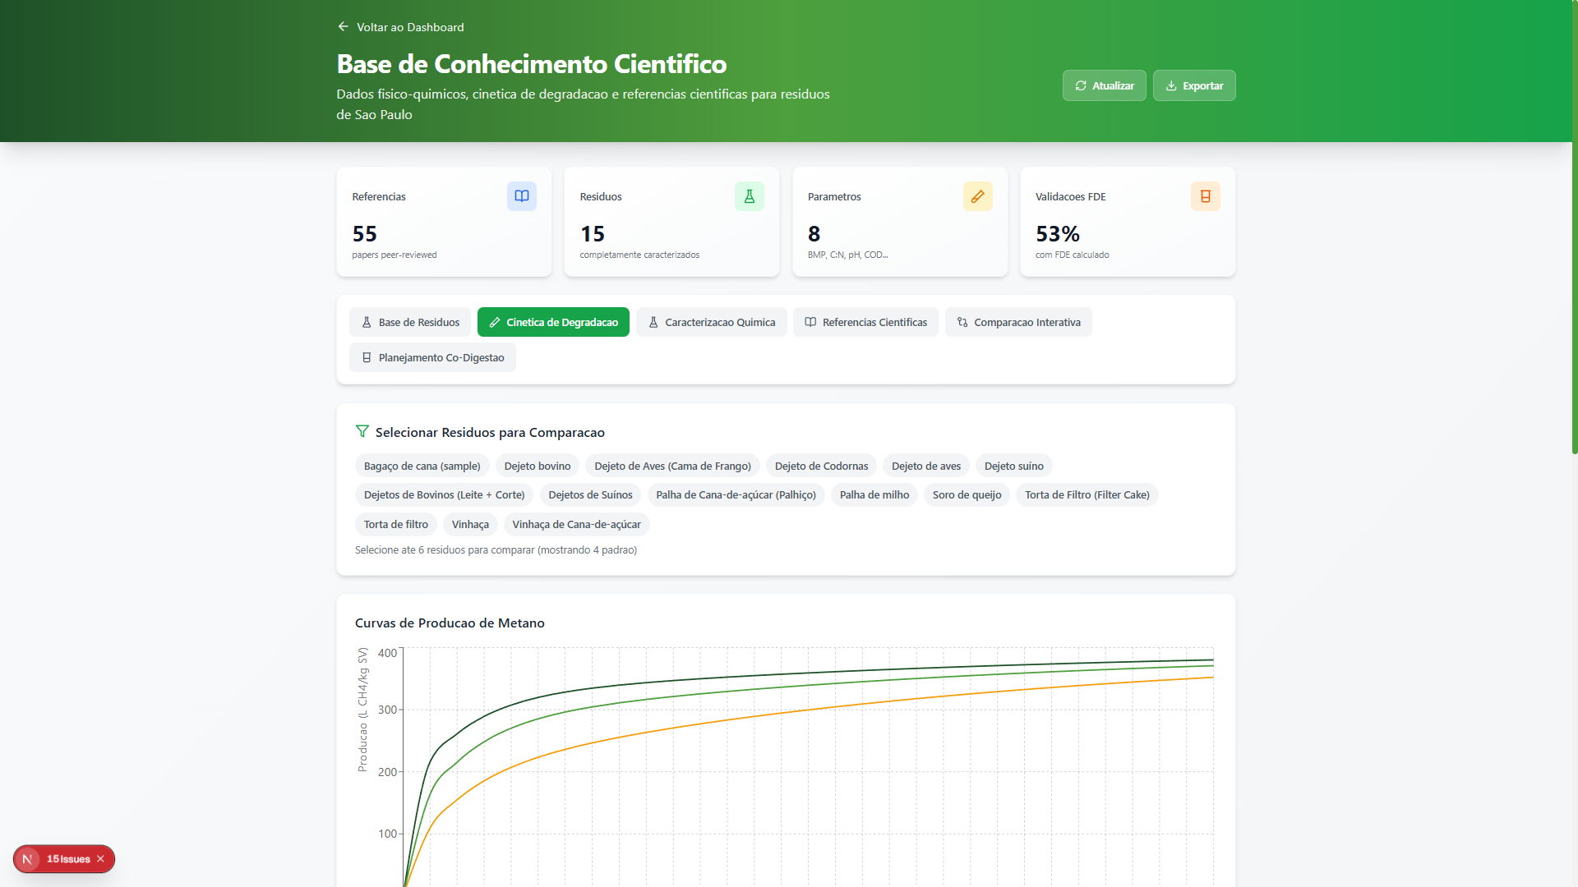Screen dimensions: 1578x887
Task: Click the test tube icon on Validacoes FDE
Action: pos(1205,196)
